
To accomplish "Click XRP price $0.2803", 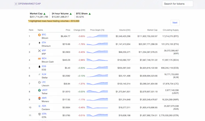I will (66, 52).
